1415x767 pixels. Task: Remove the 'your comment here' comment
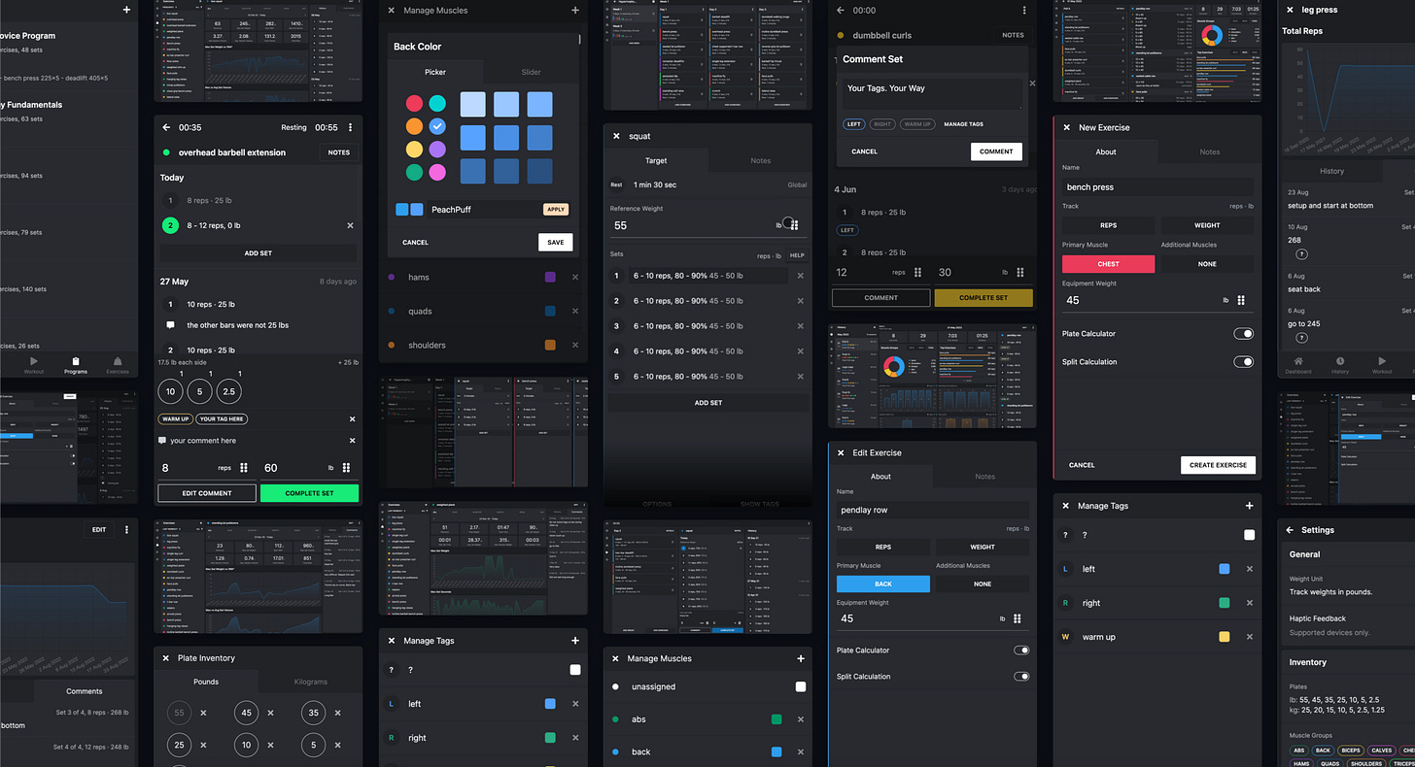click(x=352, y=441)
